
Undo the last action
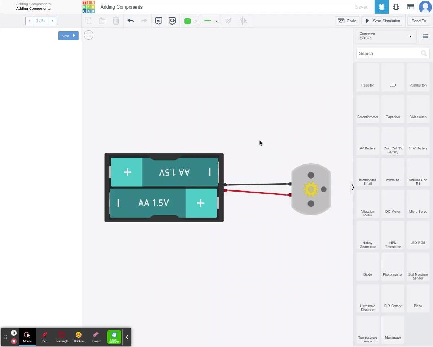pyautogui.click(x=131, y=21)
